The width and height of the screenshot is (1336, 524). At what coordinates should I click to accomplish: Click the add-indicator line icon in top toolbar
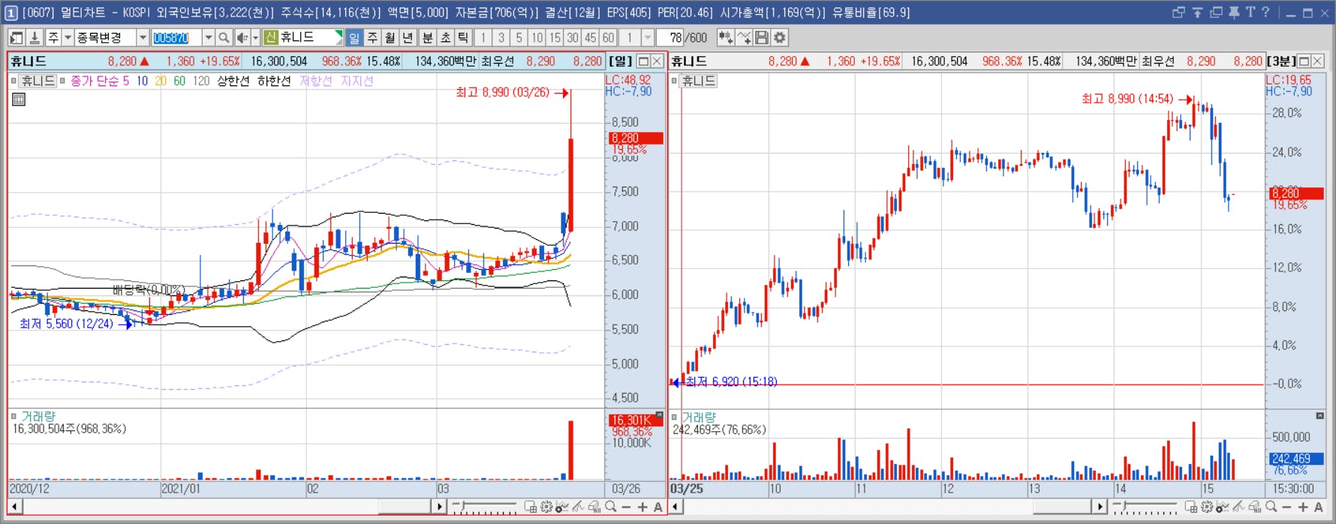point(744,37)
